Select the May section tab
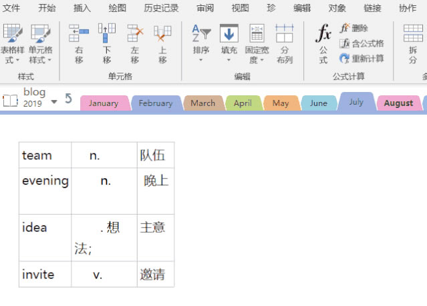 [x=281, y=103]
